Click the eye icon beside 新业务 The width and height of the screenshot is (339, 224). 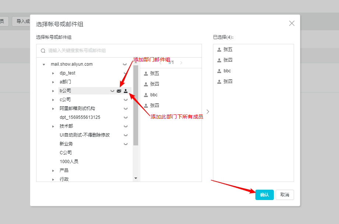(125, 144)
